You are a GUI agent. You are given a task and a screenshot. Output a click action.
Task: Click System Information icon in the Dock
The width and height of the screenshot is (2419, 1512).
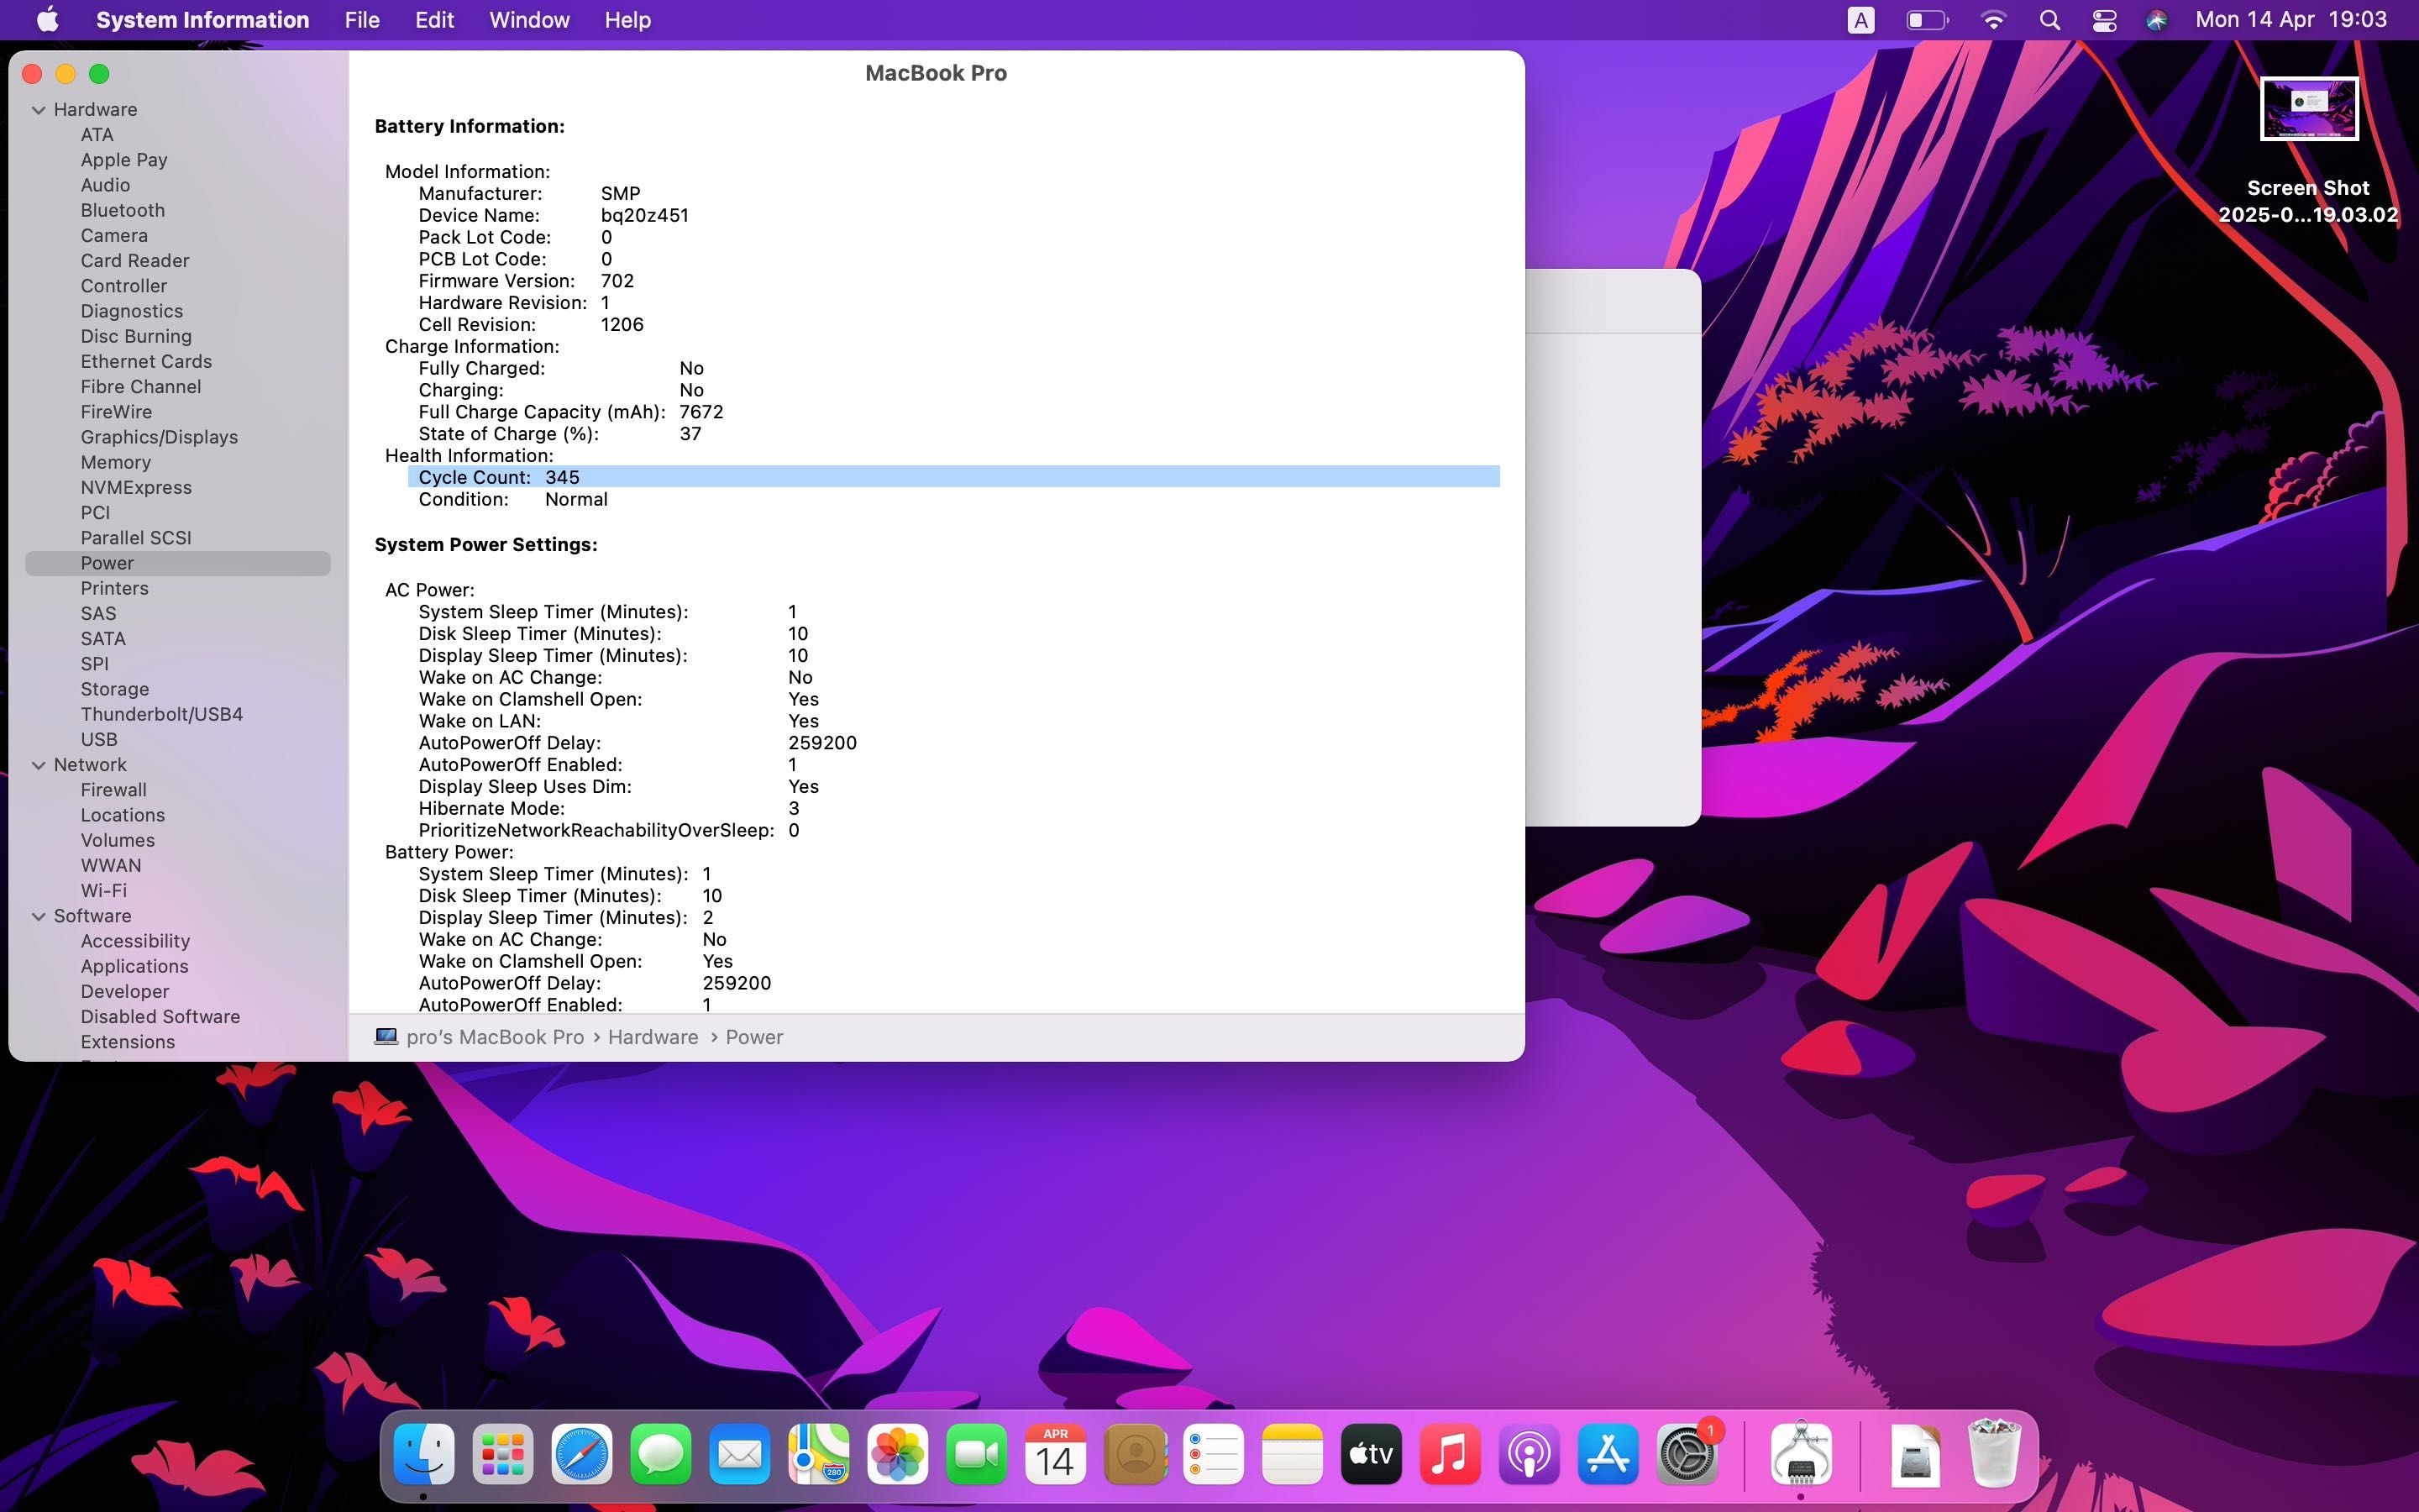[1802, 1454]
